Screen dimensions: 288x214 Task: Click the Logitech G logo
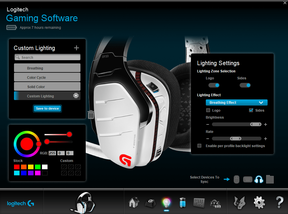[20, 203]
